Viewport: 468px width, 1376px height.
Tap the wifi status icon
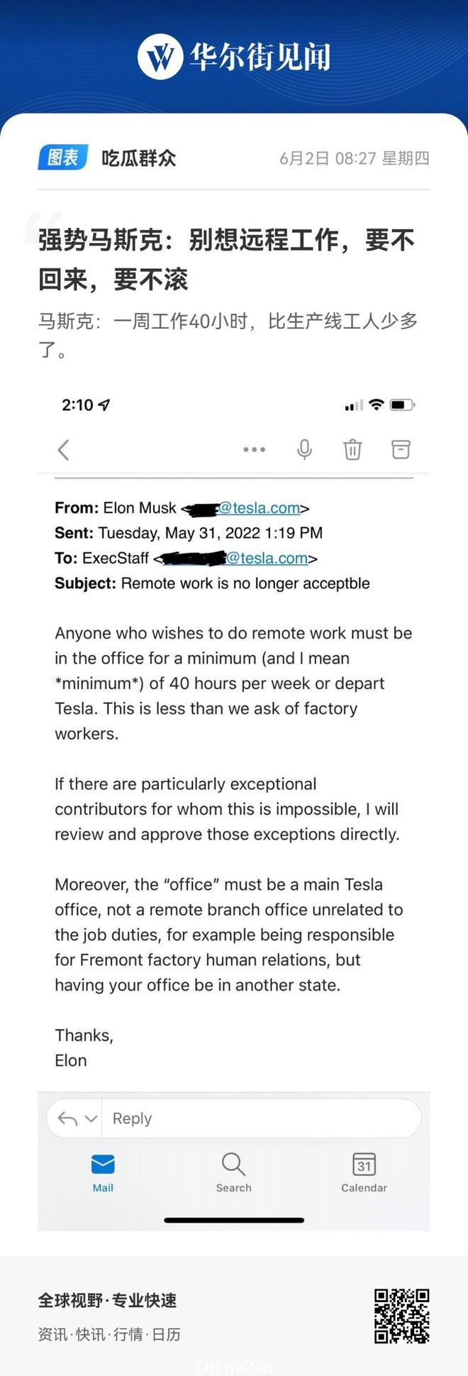(377, 404)
